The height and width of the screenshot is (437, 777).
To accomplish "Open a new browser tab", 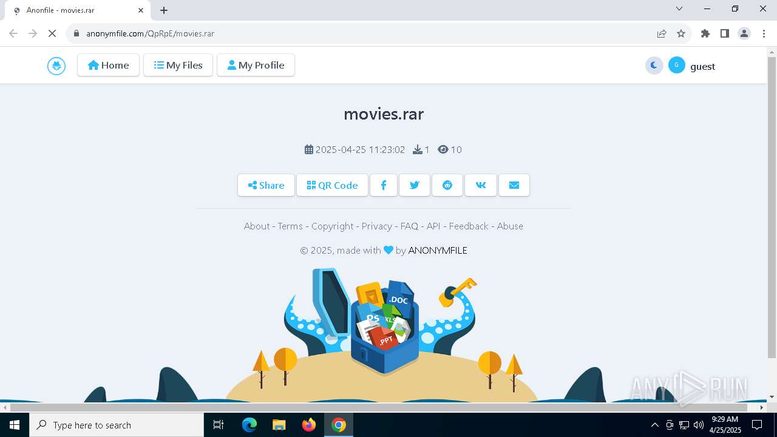I will [x=164, y=10].
